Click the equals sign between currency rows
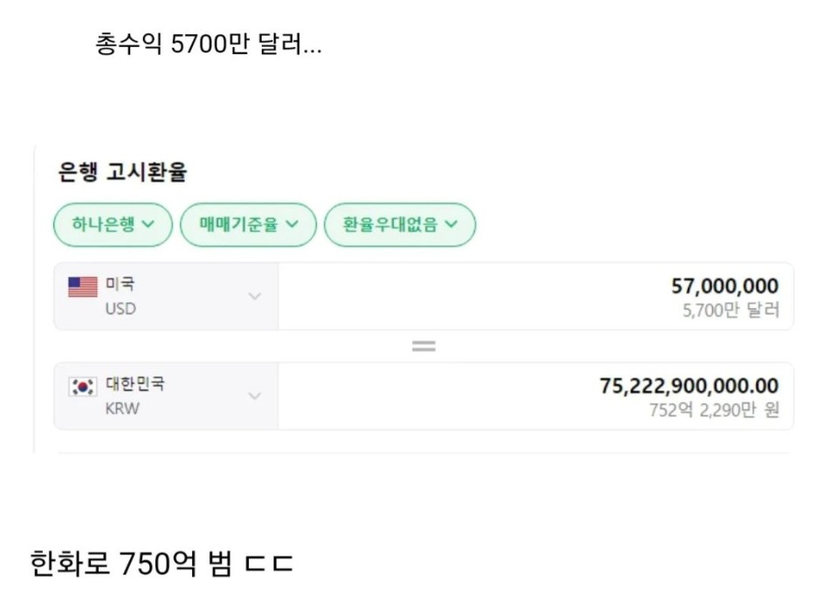This screenshot has width=817, height=611. 423,347
